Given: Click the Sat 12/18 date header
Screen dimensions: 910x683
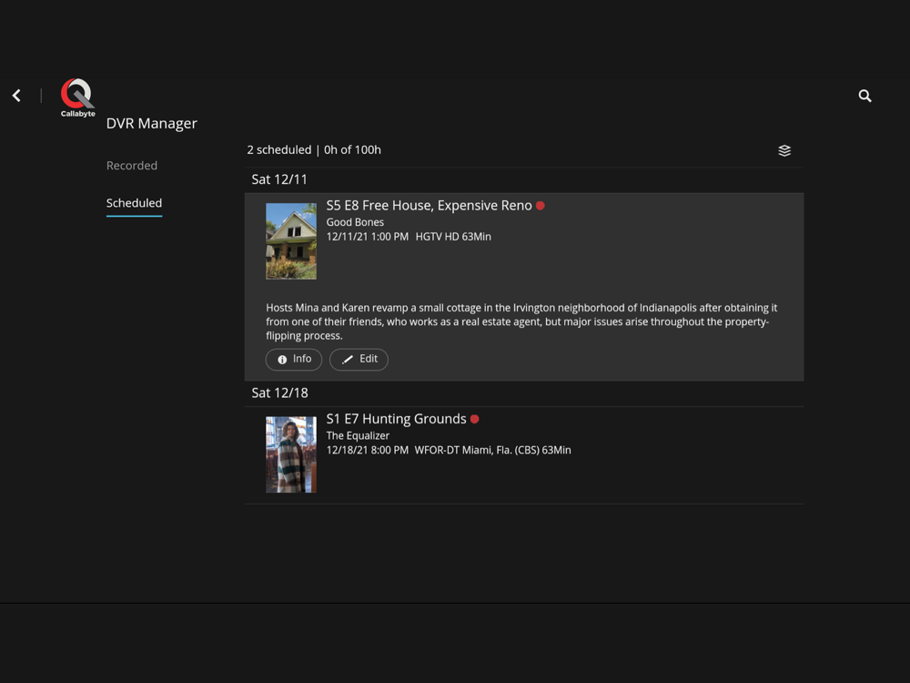Looking at the screenshot, I should pos(279,393).
